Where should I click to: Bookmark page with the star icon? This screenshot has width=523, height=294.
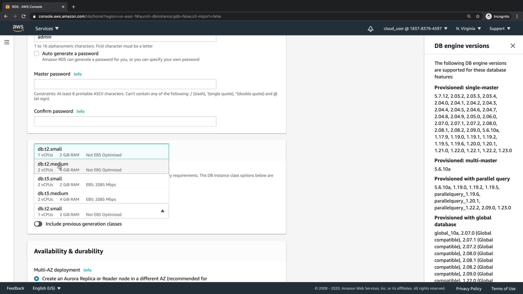478,16
